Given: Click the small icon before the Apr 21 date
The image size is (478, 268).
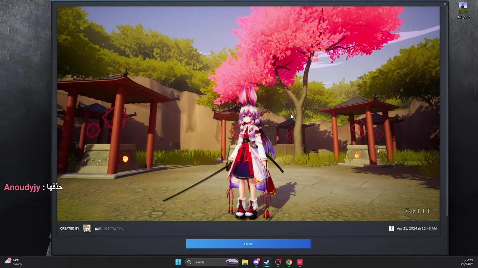Looking at the screenshot, I should pos(391,229).
